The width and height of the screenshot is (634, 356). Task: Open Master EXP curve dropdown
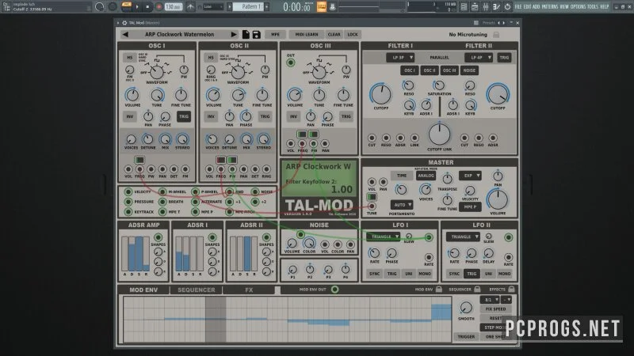click(470, 176)
